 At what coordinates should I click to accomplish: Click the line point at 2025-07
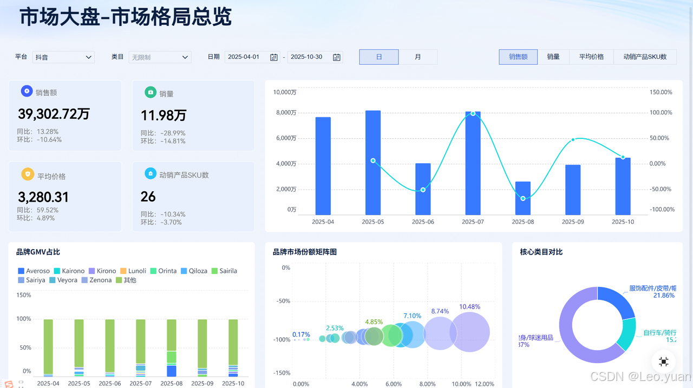(473, 113)
